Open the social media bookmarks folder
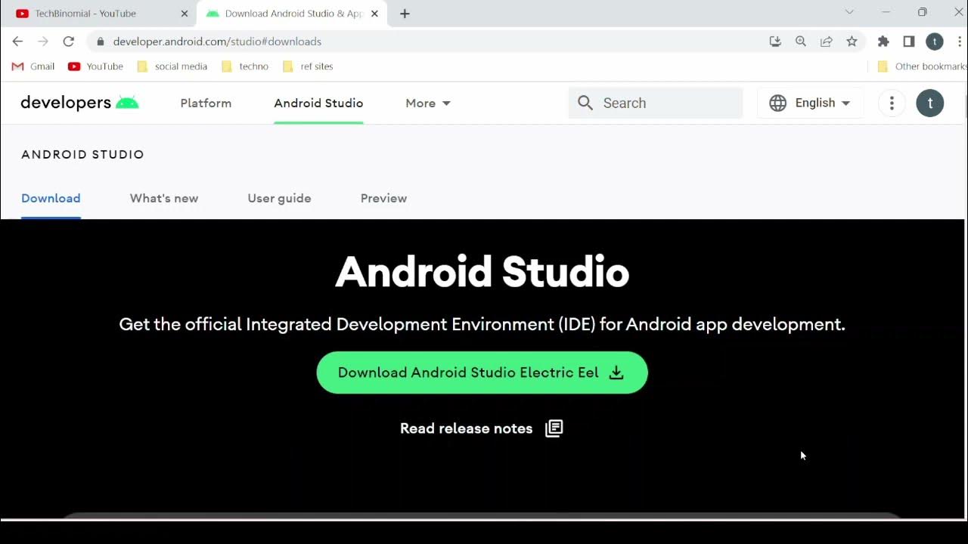Viewport: 968px width, 544px height. (x=172, y=66)
